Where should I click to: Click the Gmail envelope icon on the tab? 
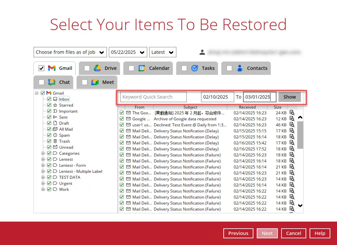click(52, 68)
